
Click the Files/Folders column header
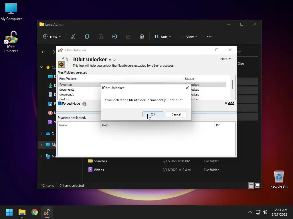point(120,79)
